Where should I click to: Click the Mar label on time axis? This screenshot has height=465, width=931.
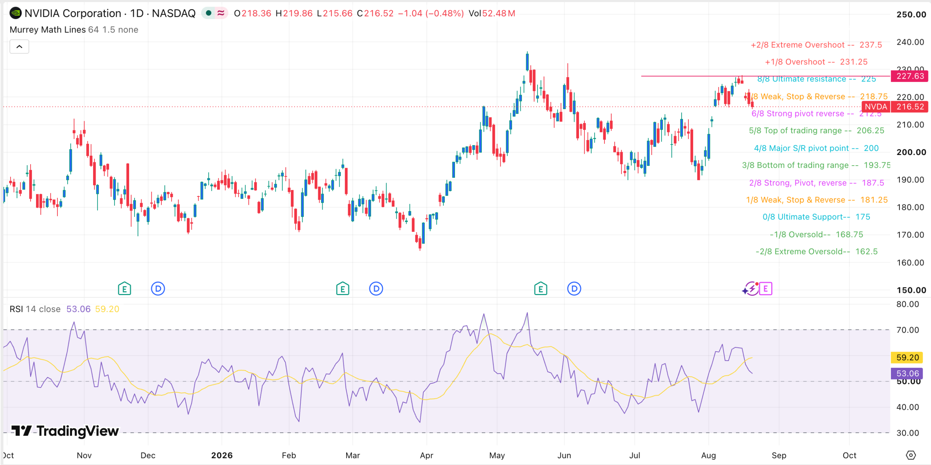point(353,456)
